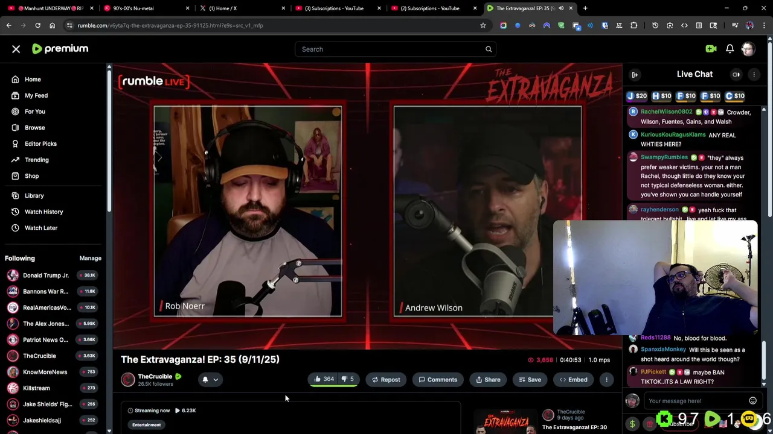The image size is (773, 434).
Task: Open the The Extravaganza EP: 30 thumbnail
Action: pos(506,422)
